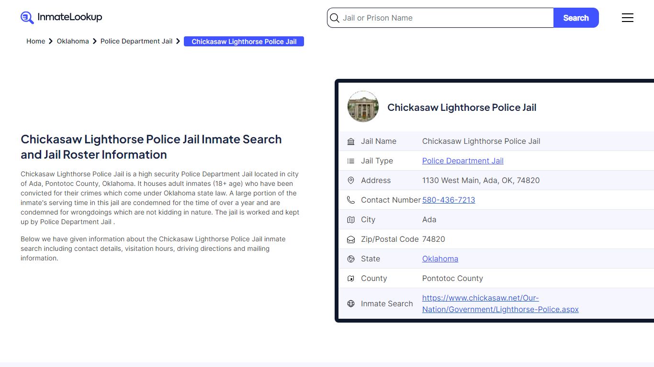654x367 pixels.
Task: Call the 580-436-7213 number link
Action: [449, 200]
